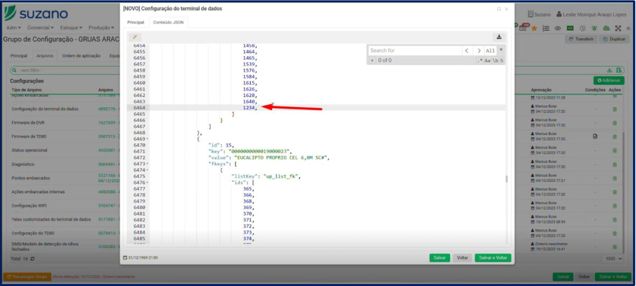Viewport: 636px width, 286px height.
Task: Collapse the code fold at line 6469
Action: pyautogui.click(x=147, y=139)
